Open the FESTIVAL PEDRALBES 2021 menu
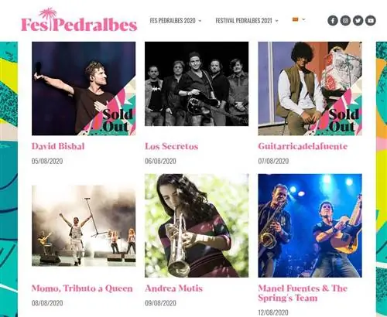387x317 pixels. [244, 21]
